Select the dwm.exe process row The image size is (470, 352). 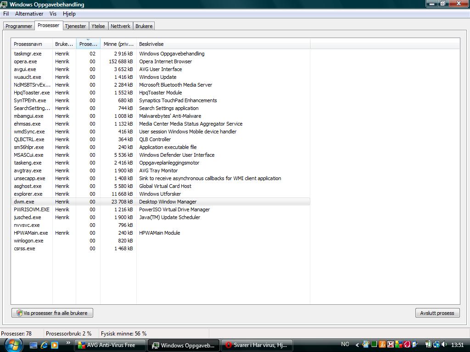click(x=161, y=202)
